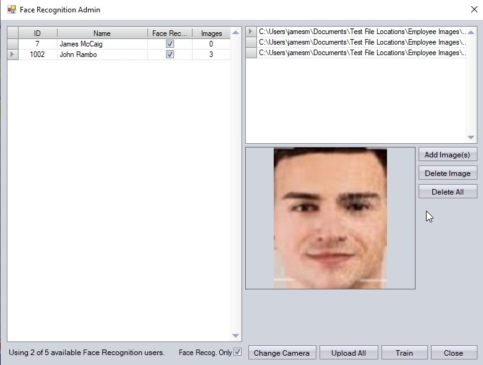Viewport: 483px width, 365px height.
Task: Click row selector arrow of first image path
Action: 251,32
